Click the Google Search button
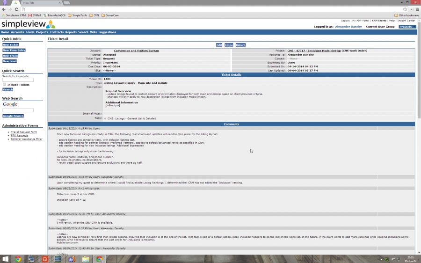Image resolution: width=421 pixels, height=263 pixels. coord(13,116)
